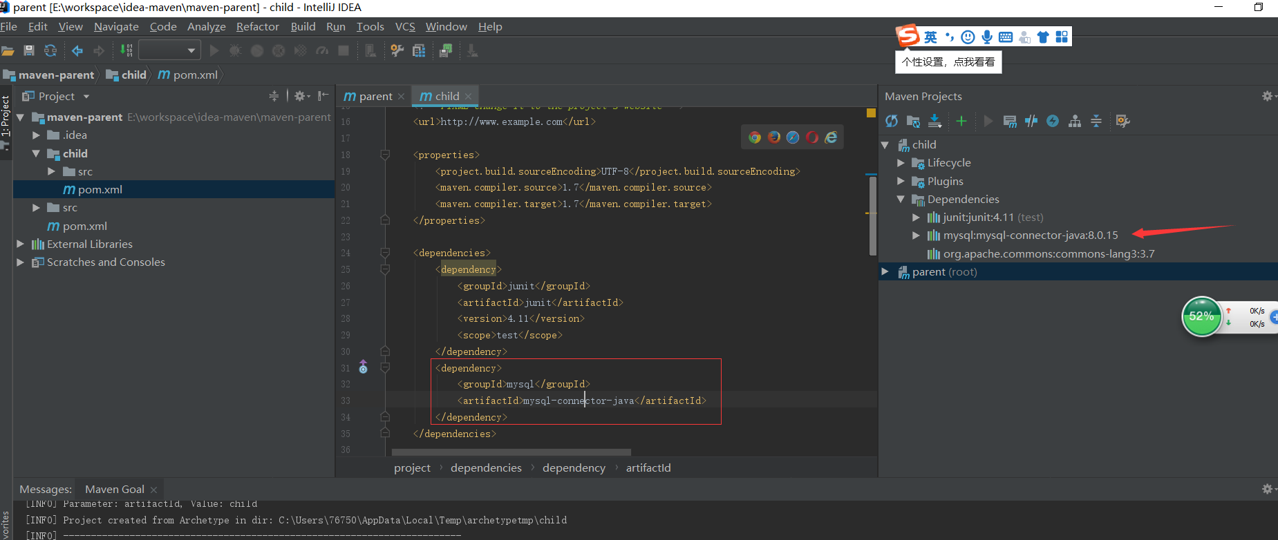Expand the .idea folder
Viewport: 1278px width, 540px height.
click(36, 135)
